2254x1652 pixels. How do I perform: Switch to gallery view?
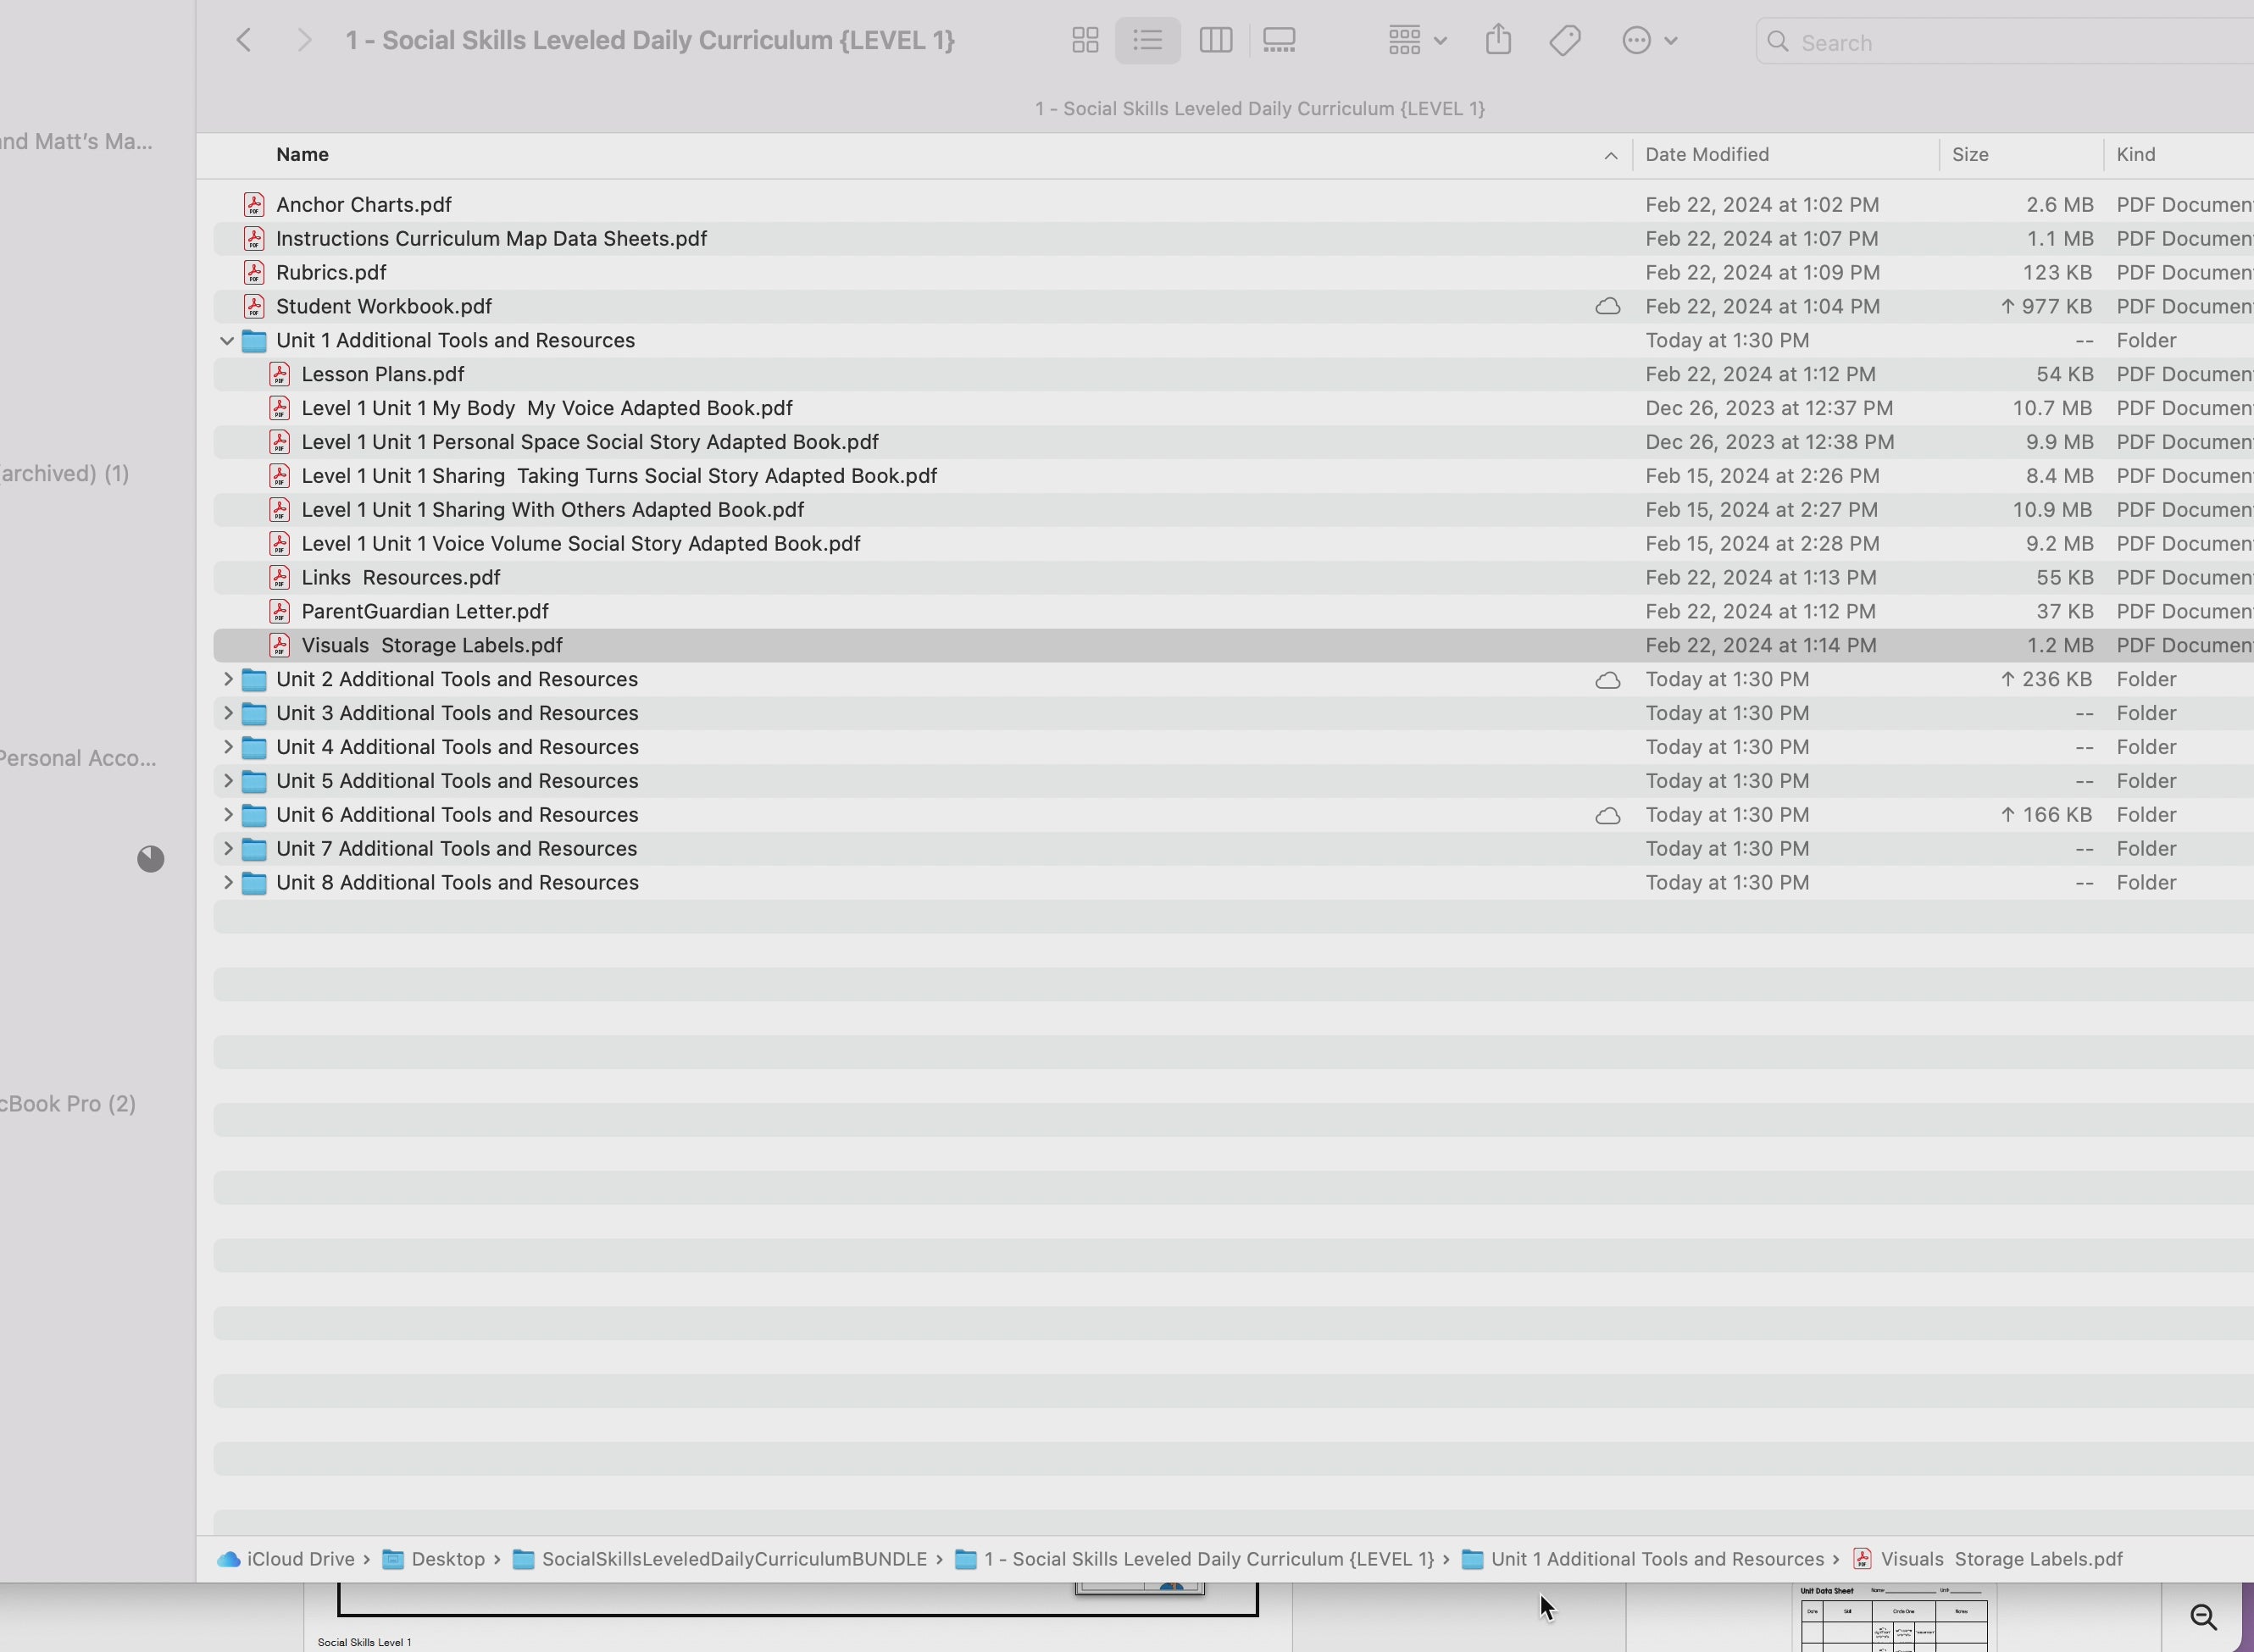1279,41
